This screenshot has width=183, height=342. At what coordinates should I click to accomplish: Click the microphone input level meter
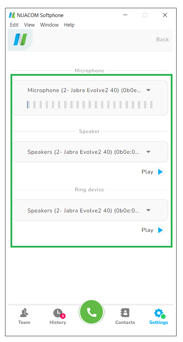pos(90,105)
